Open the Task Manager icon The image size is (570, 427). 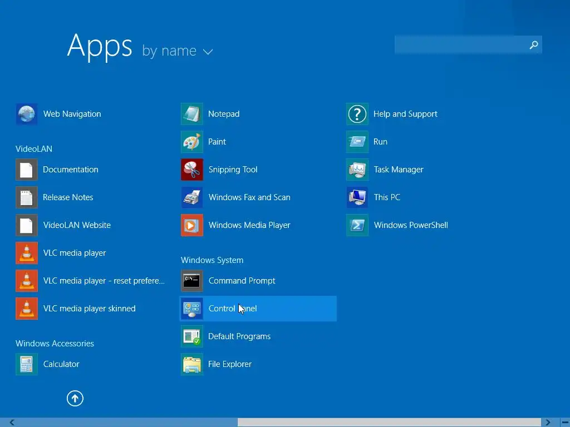click(357, 170)
